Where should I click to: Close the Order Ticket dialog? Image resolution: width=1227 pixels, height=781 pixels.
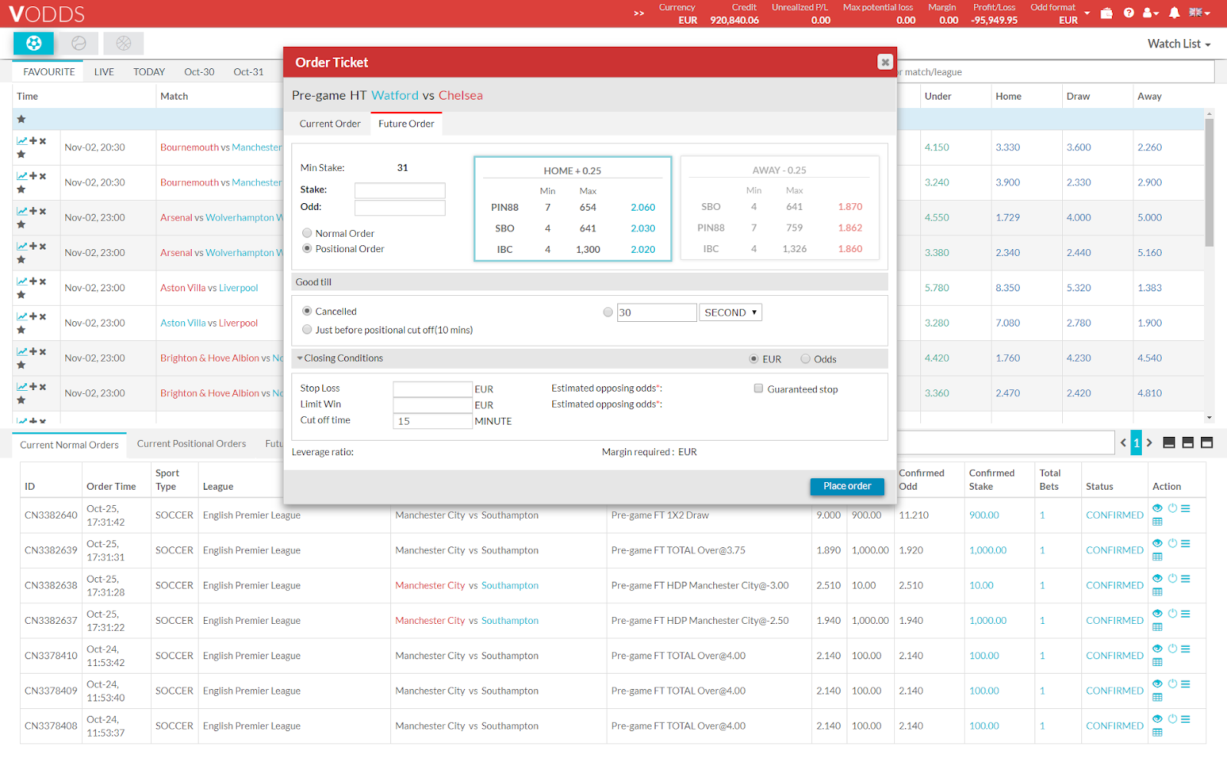pos(885,62)
